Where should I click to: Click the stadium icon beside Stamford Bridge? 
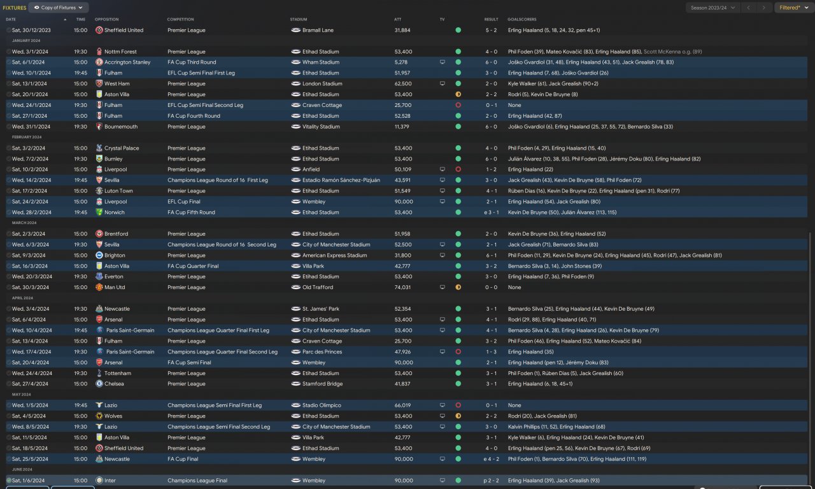[296, 384]
